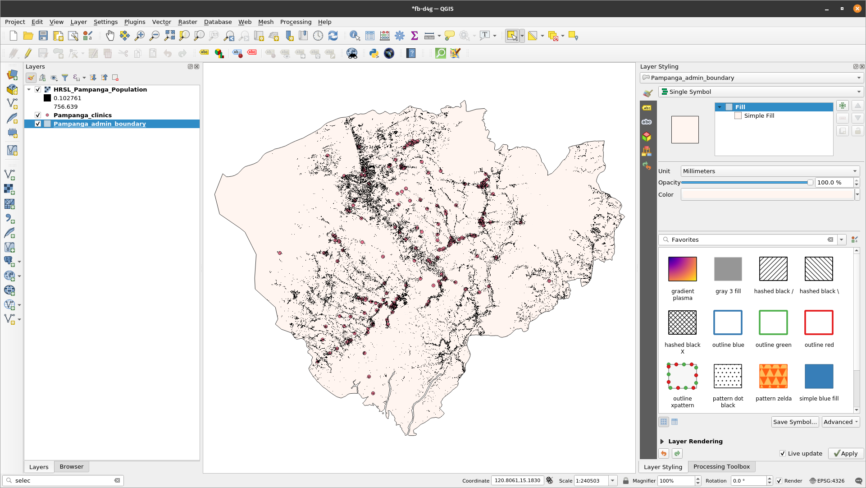Hide the Pampanga_clinics layer

click(38, 115)
